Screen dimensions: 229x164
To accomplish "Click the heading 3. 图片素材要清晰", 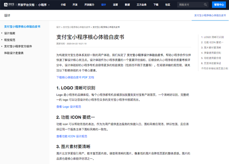I will click(73, 147).
